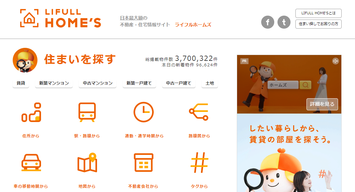
Task: Open the LIFULL HOME'Sとは button
Action: click(x=318, y=13)
